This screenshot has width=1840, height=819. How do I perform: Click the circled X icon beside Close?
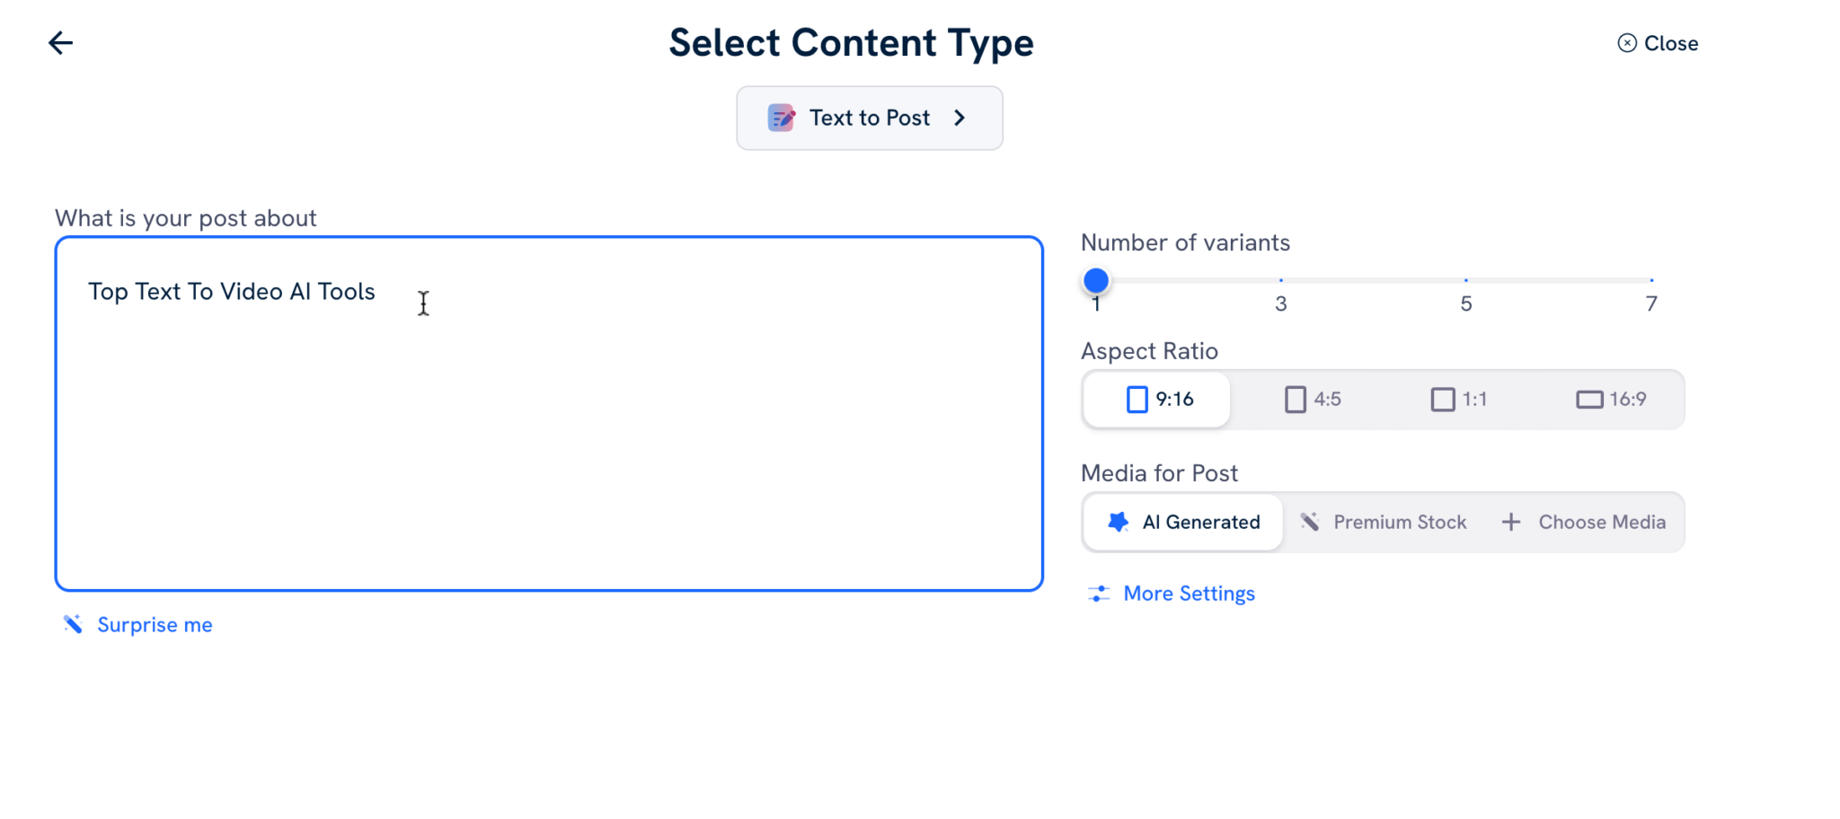(1625, 42)
